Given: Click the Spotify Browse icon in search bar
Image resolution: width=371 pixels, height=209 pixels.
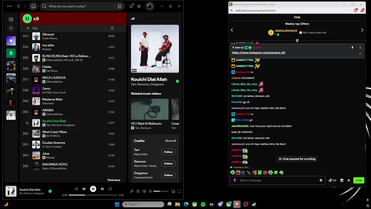Looking at the screenshot, I should tap(119, 6).
